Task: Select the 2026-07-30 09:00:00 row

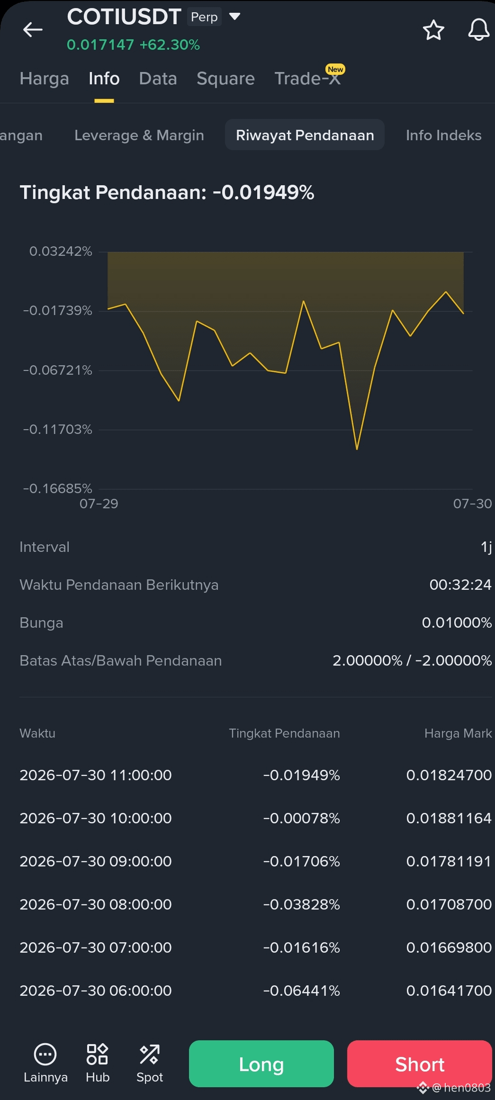Action: click(x=256, y=861)
